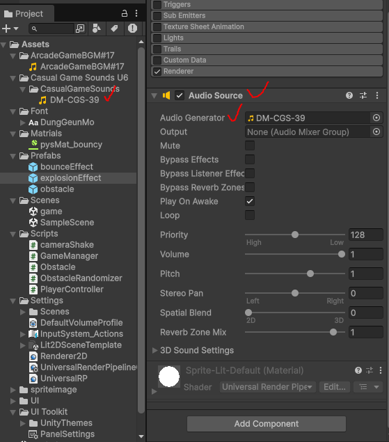This screenshot has height=442, width=389.
Task: Click the plus create-asset button
Action: click(x=6, y=29)
